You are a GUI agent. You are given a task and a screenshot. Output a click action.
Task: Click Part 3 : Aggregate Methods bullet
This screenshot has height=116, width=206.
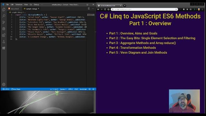pos(143,43)
